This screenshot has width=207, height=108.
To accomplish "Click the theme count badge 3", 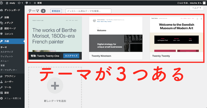I will tap(43, 11).
